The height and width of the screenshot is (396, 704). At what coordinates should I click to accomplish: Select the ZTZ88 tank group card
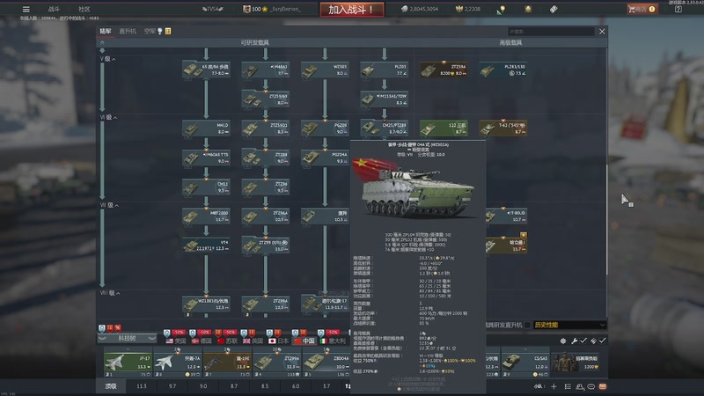tap(266, 158)
